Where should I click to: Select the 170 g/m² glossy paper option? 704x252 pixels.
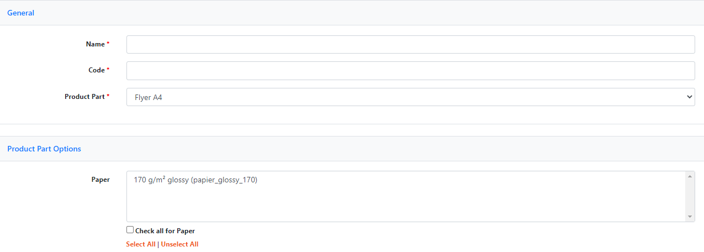tap(195, 180)
